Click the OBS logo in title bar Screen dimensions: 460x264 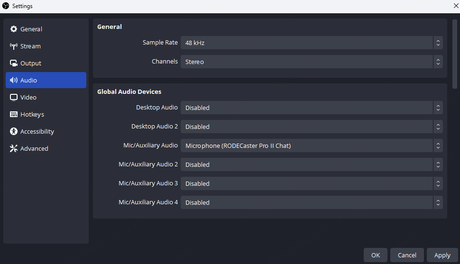tap(6, 6)
